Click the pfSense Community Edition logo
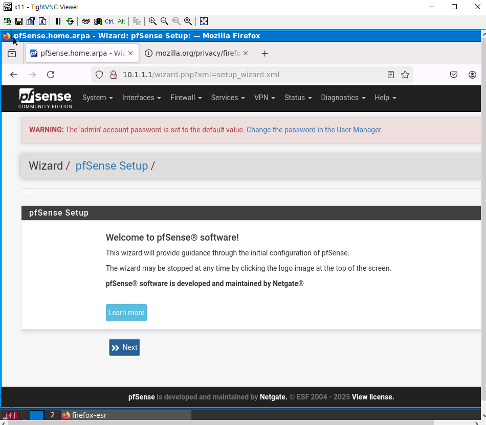This screenshot has width=486, height=425. point(45,99)
